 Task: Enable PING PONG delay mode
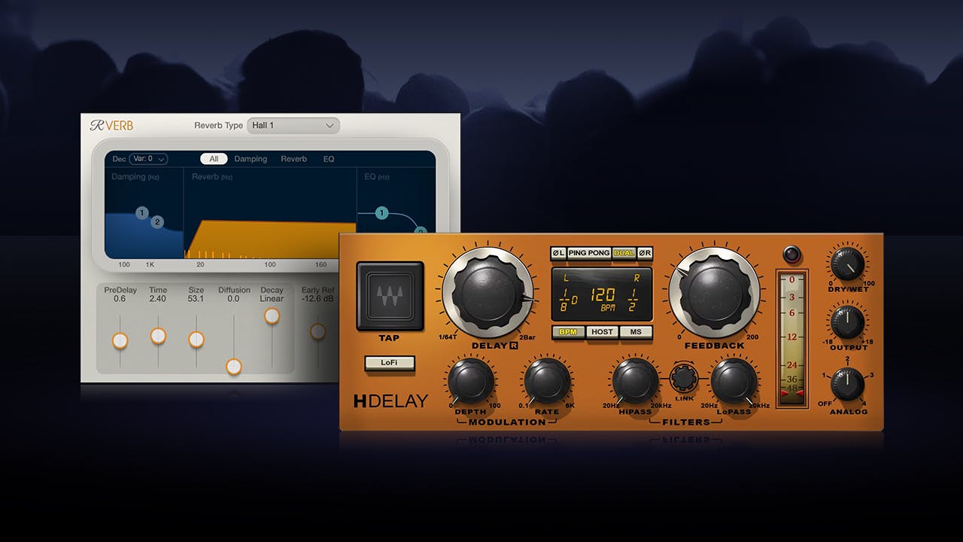(x=589, y=253)
